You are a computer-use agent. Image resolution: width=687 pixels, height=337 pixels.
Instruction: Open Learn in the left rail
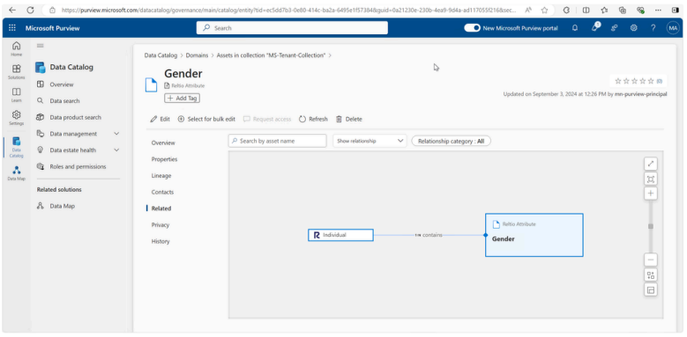click(x=16, y=94)
